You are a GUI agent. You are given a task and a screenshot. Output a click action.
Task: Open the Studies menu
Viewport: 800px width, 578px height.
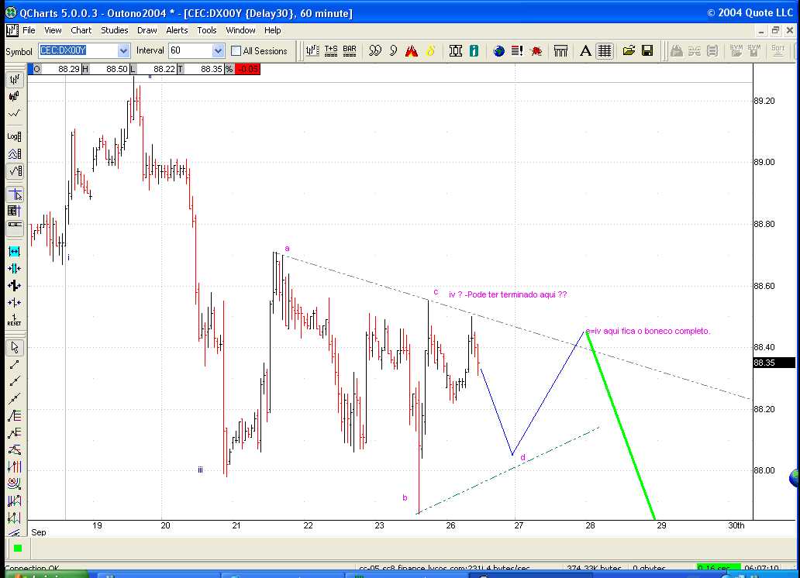[114, 30]
